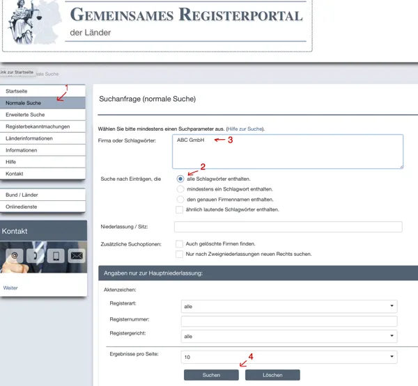Screen dimensions: 418x386
Task: Select 'den genauen Firmennamen enthalten' radio
Action: coord(181,200)
